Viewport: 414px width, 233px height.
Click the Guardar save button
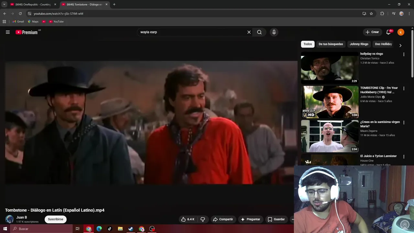coord(277,219)
